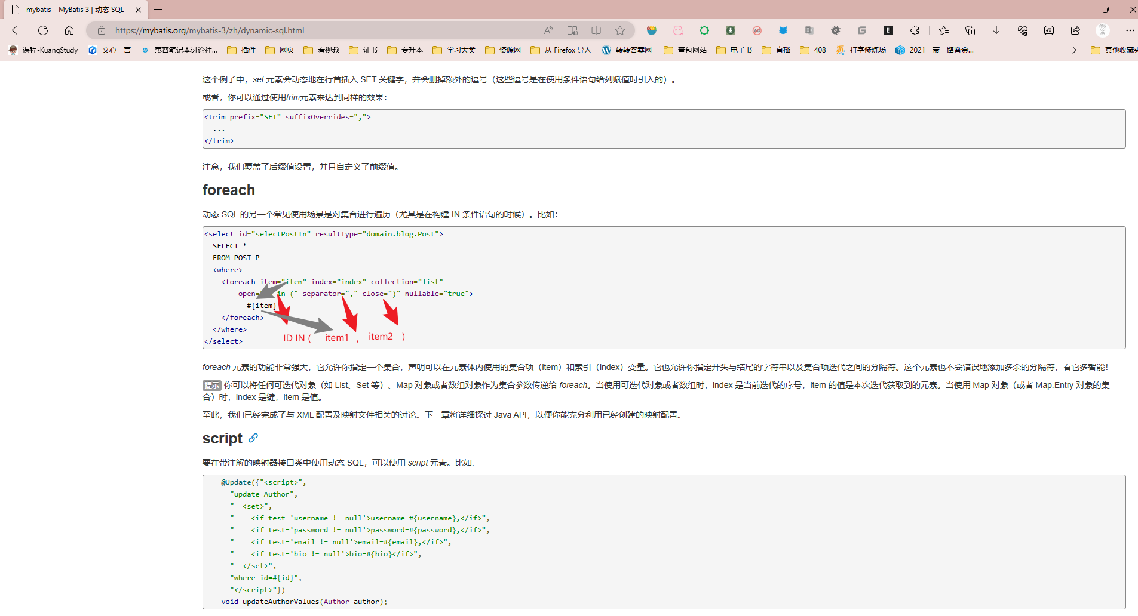Expand the 专升本 bookmarks folder
Image resolution: width=1138 pixels, height=616 pixels.
[x=405, y=50]
